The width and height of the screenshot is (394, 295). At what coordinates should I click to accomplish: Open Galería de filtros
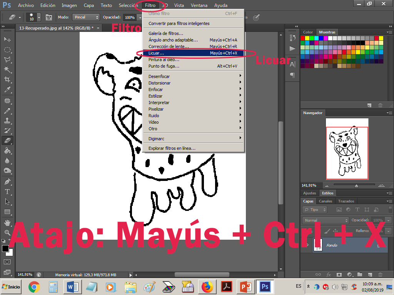193,33
